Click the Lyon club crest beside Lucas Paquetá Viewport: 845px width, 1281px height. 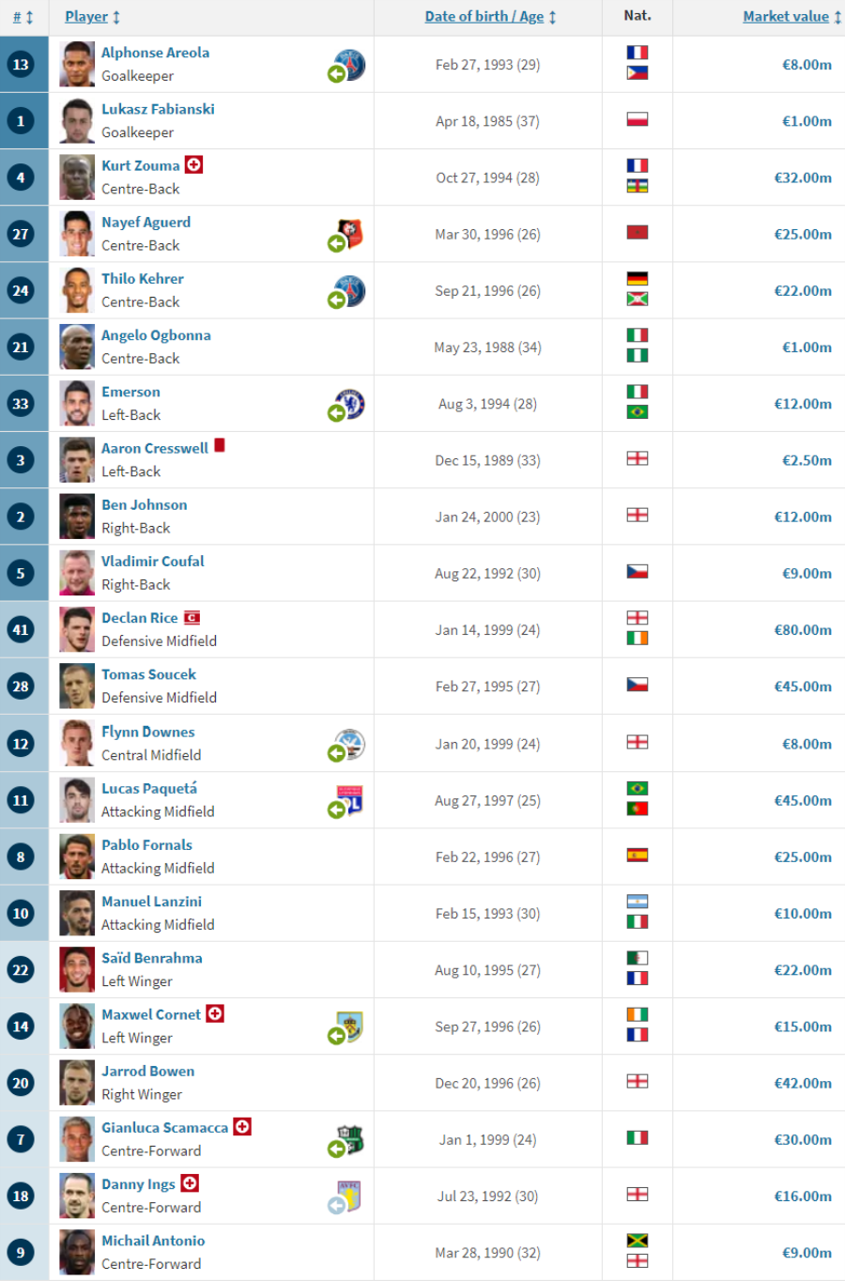350,800
